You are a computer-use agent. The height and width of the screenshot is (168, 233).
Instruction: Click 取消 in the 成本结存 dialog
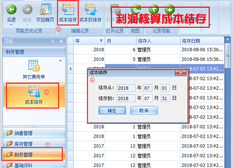[144, 111]
